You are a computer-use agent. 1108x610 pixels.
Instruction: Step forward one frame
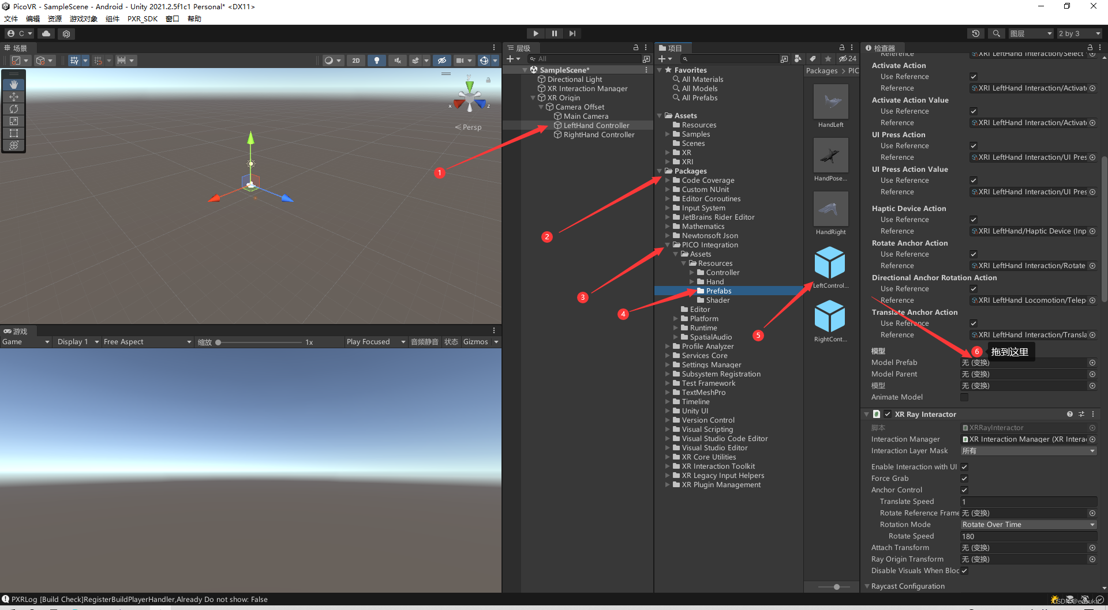coord(572,33)
